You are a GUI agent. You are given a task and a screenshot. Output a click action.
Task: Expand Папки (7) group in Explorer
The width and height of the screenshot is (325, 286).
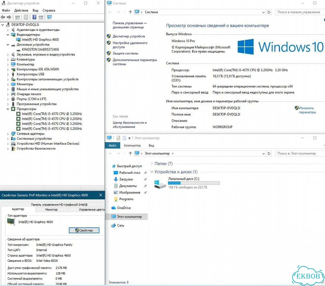[x=152, y=164]
